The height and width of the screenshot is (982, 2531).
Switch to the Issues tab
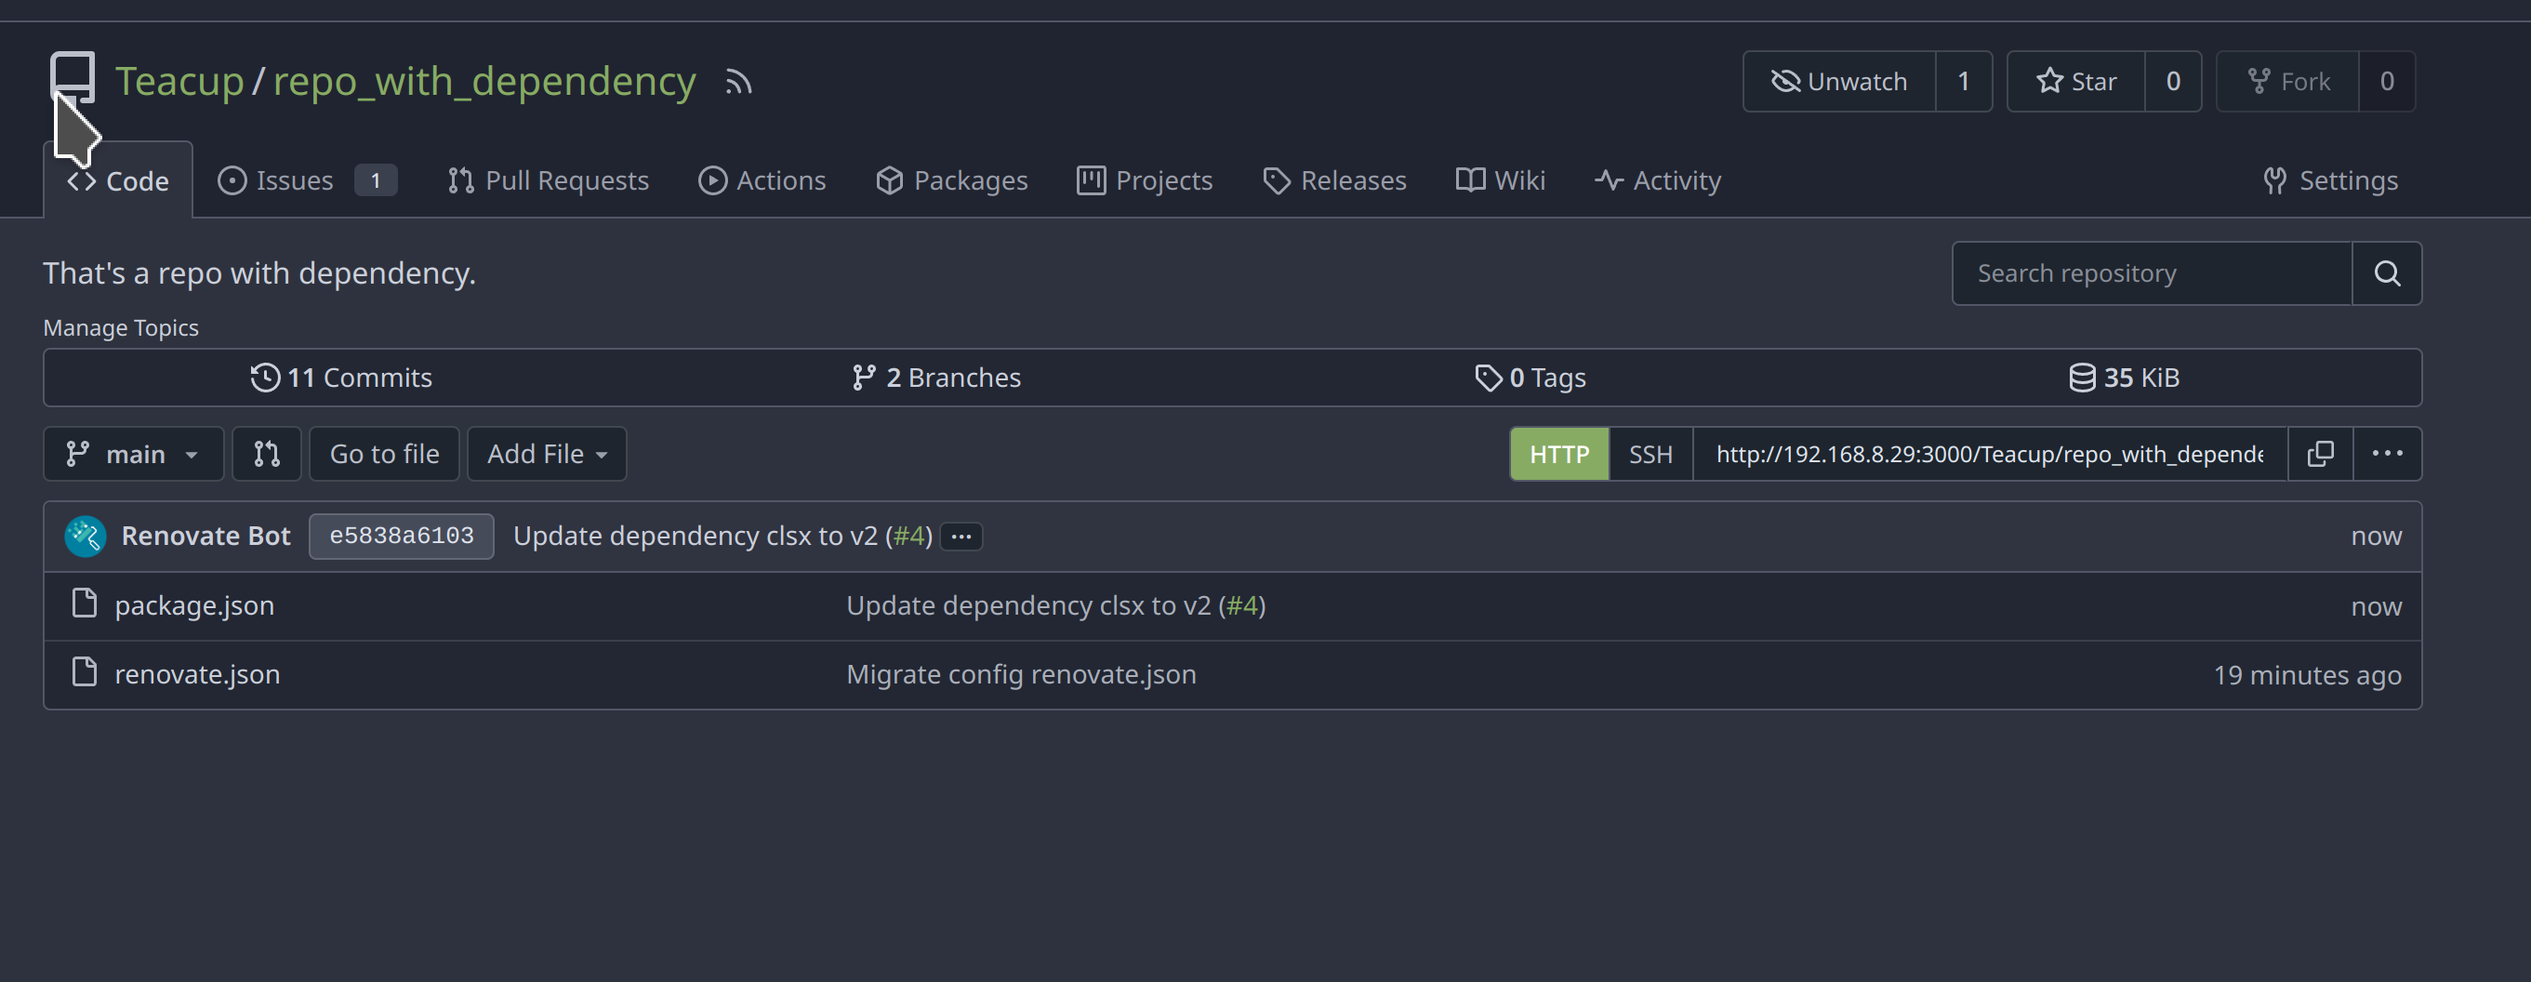(x=294, y=180)
